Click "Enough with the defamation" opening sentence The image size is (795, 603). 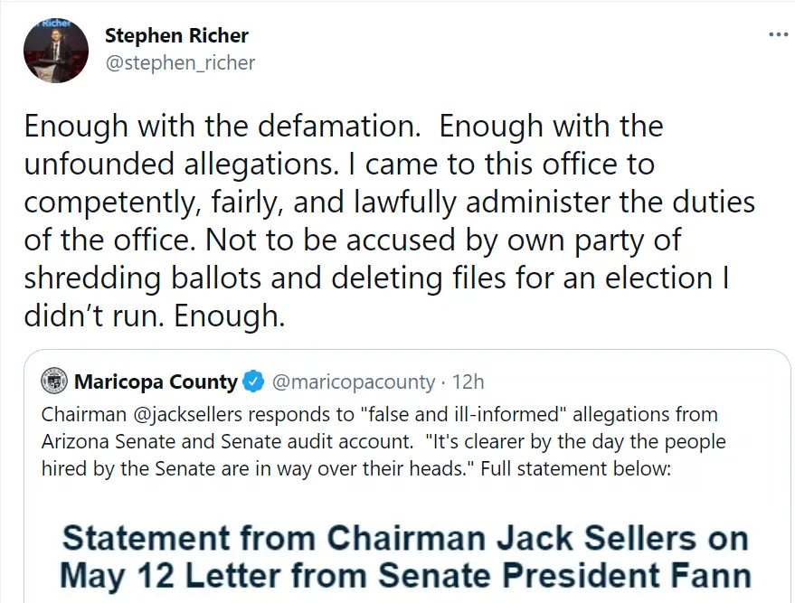tap(222, 126)
